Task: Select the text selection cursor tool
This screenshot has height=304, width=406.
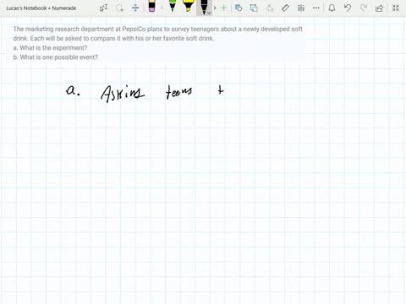Action: 104,8
